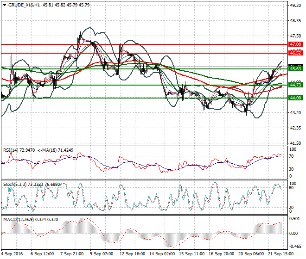Click the triangle icon before CRUDE_X16,H1
306x259 pixels.
(x=5, y=5)
